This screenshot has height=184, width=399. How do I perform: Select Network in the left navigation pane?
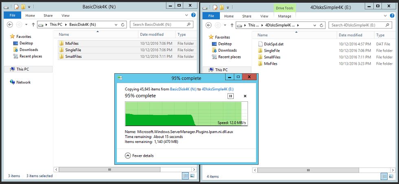23,82
